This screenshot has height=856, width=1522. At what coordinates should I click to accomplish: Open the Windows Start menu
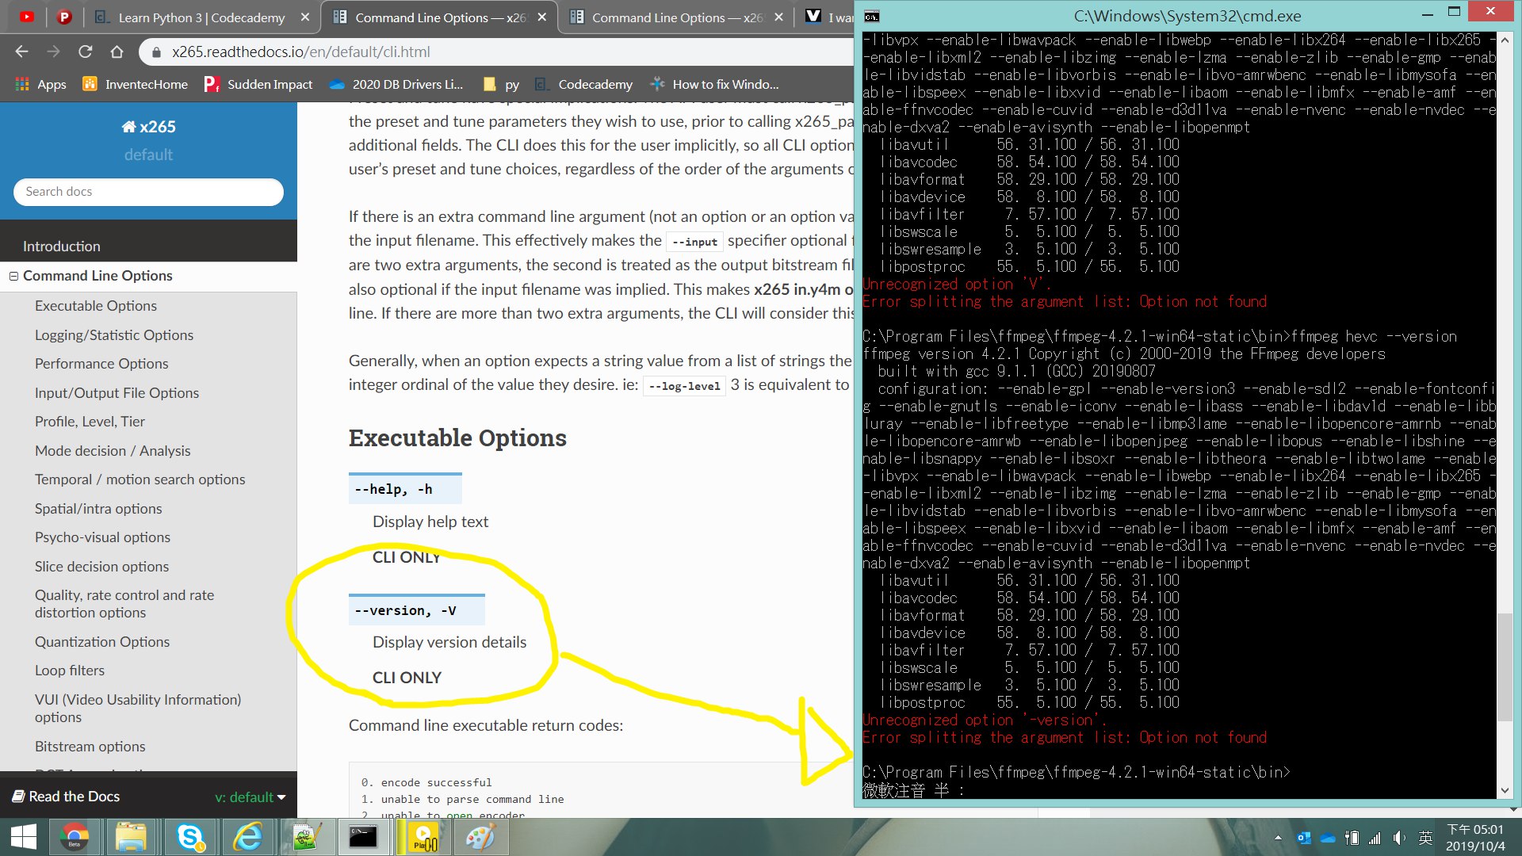[x=24, y=837]
